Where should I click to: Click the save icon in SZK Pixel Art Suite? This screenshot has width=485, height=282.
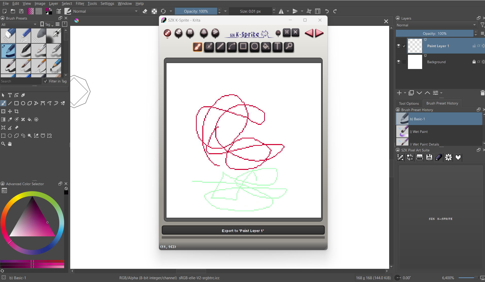(429, 157)
